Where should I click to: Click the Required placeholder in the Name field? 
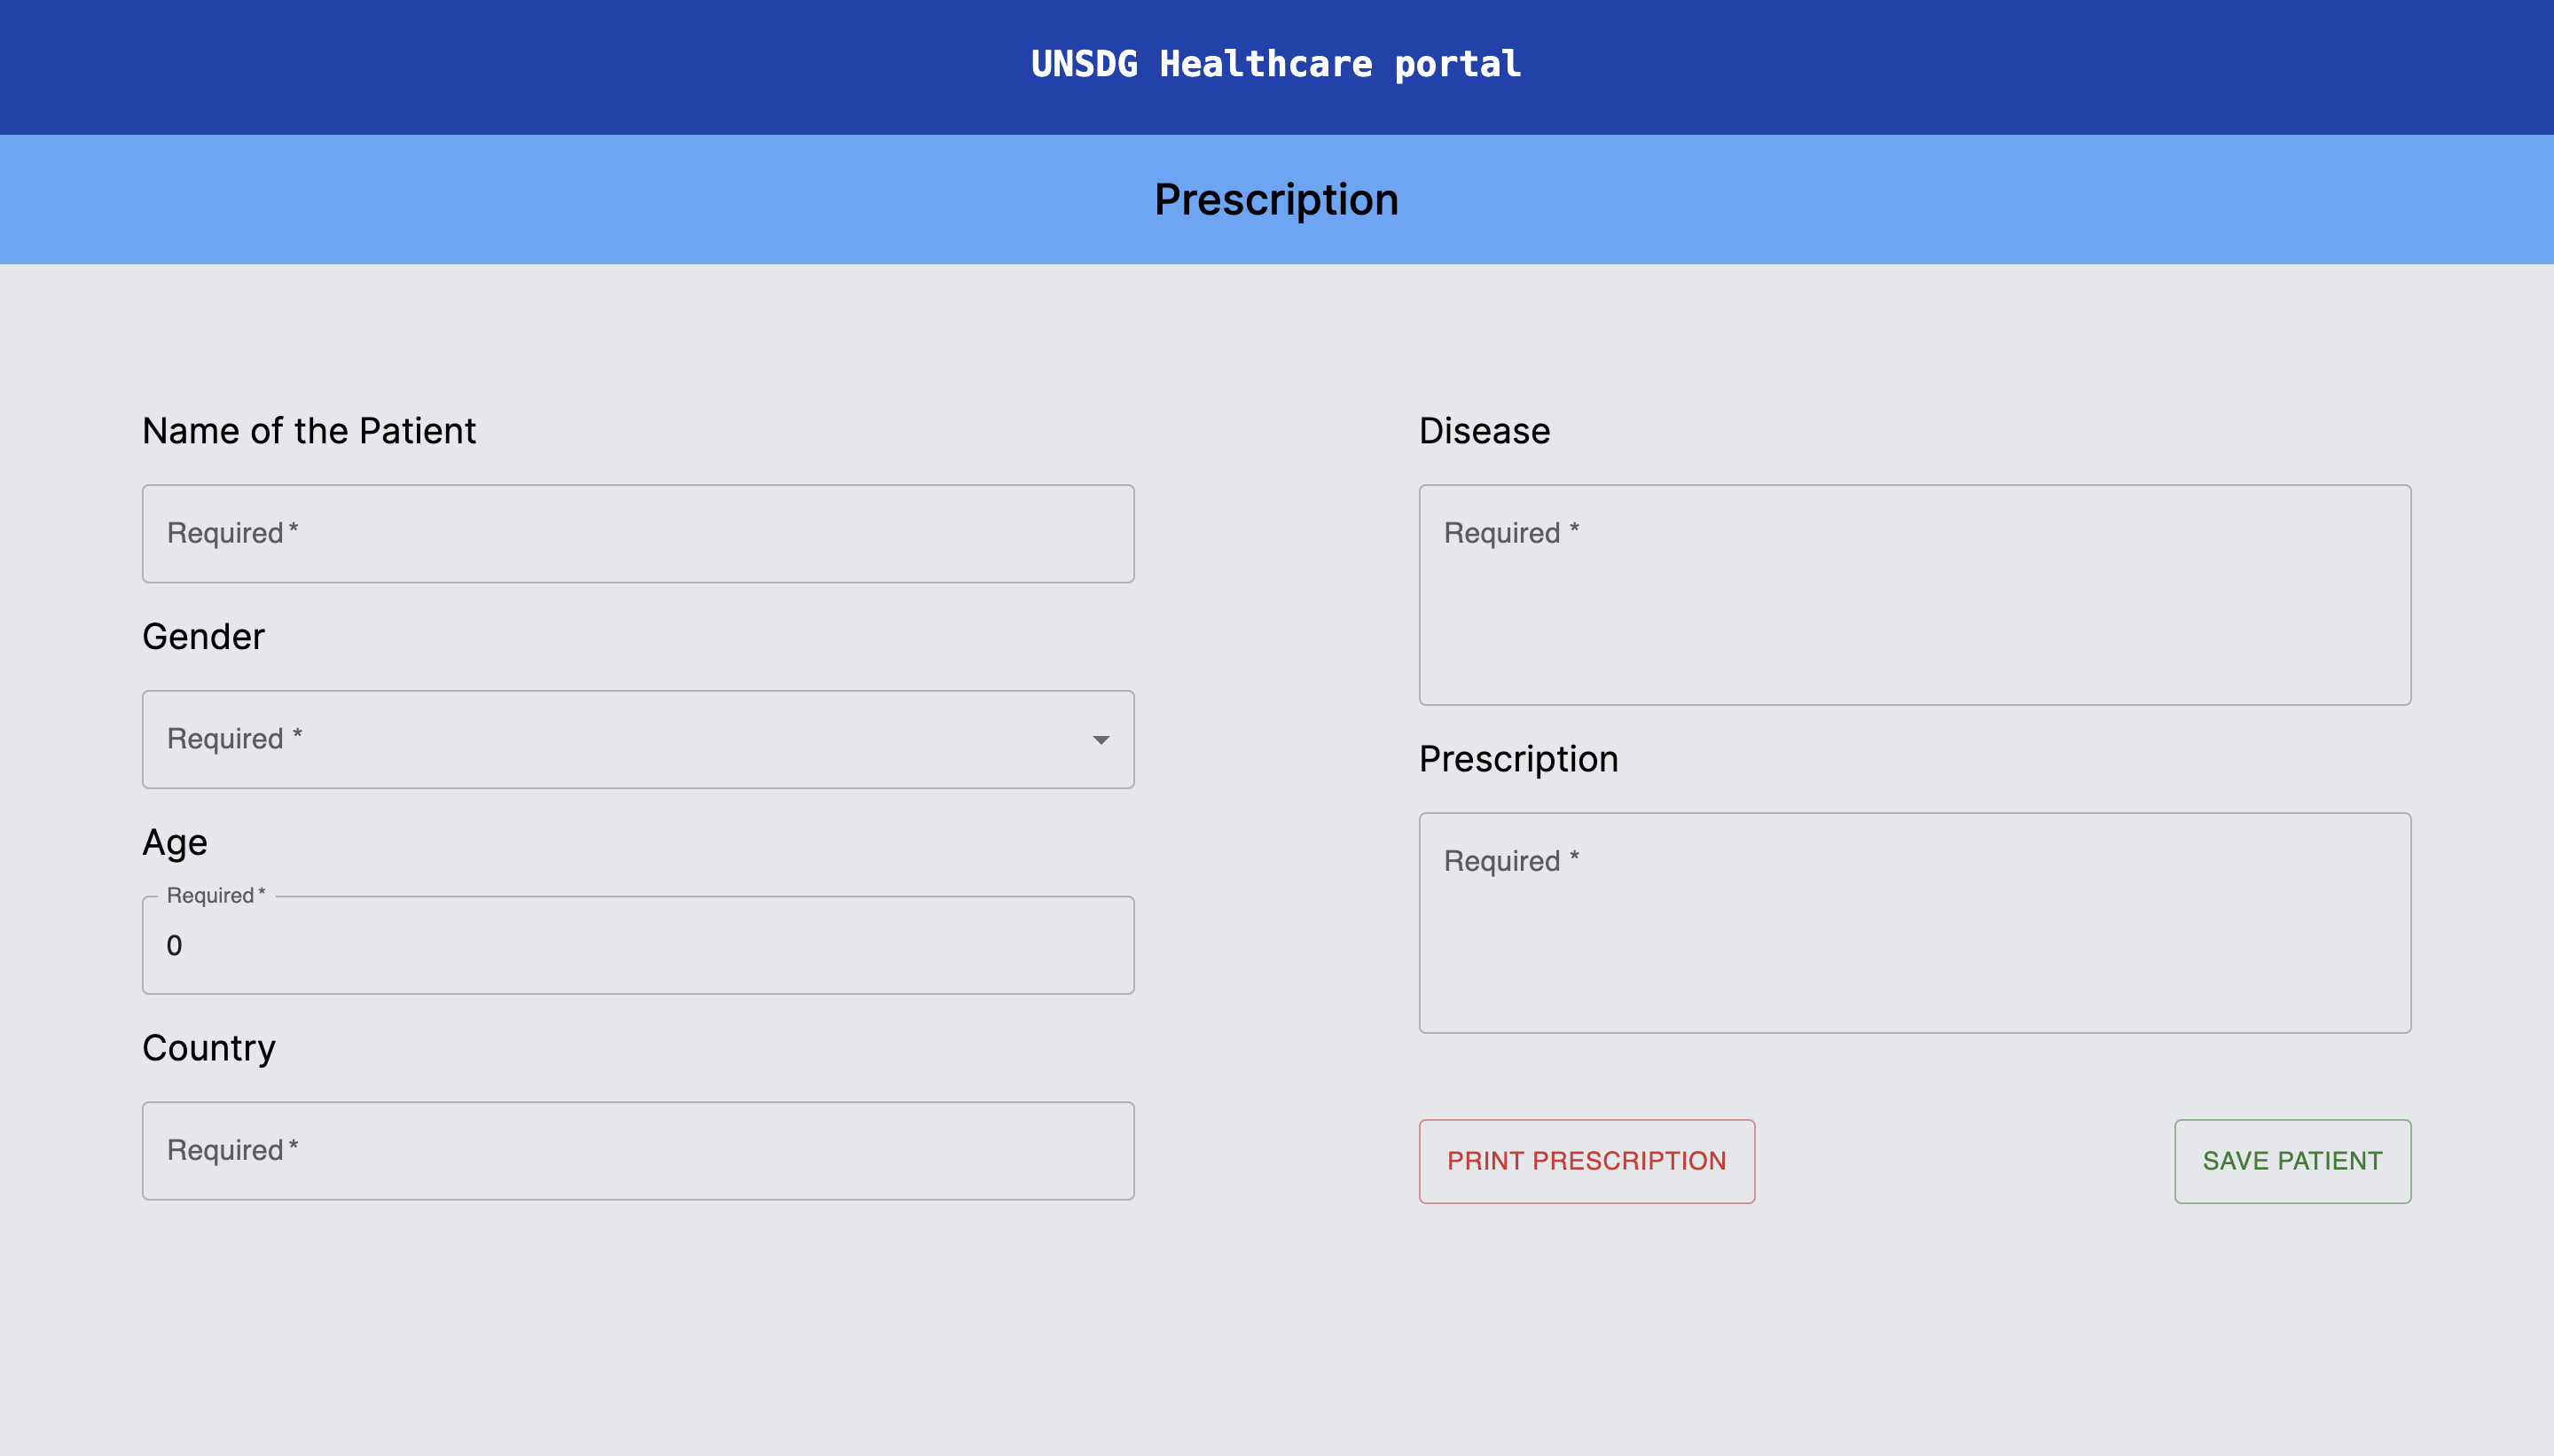232,533
